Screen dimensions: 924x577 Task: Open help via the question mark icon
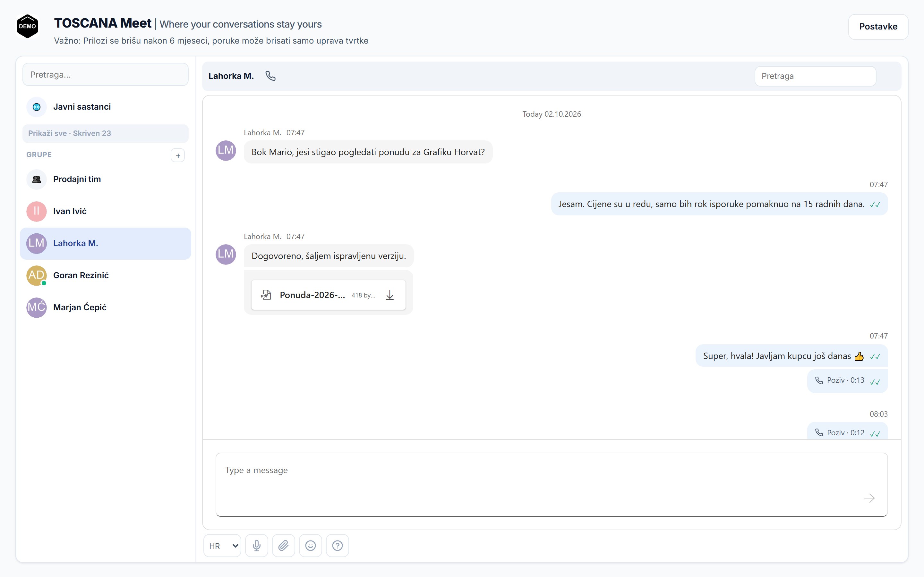tap(338, 546)
